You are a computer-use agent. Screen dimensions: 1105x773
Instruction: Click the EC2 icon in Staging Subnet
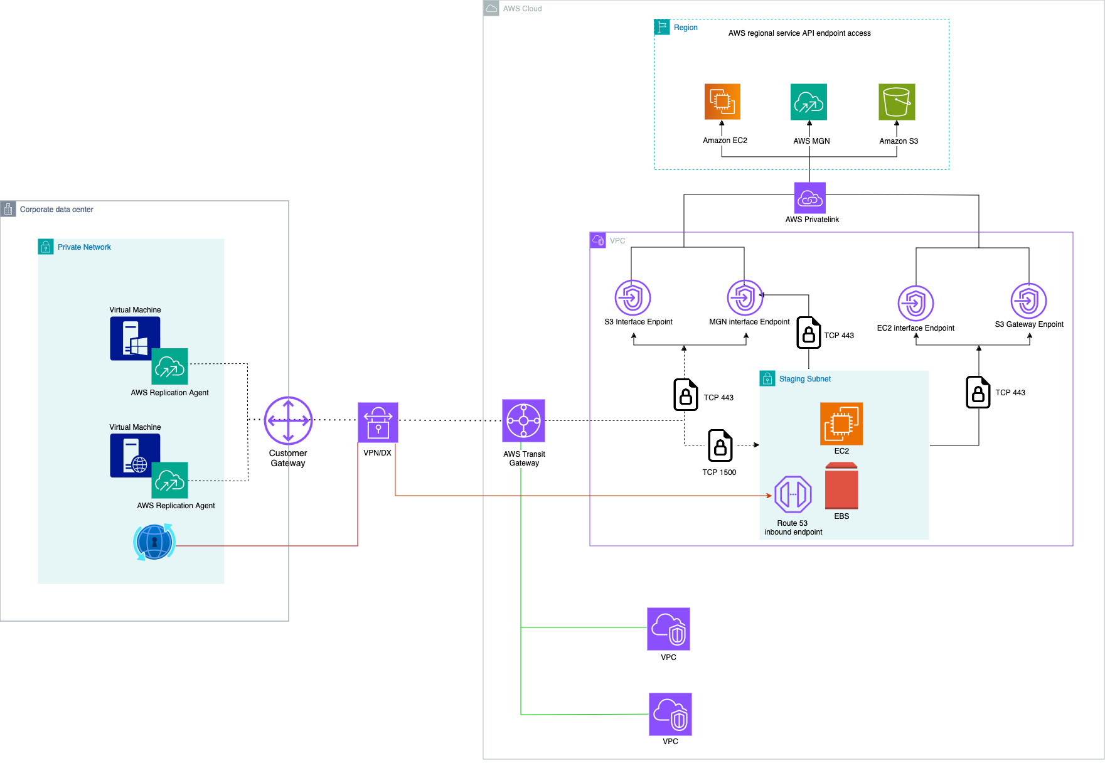(841, 424)
